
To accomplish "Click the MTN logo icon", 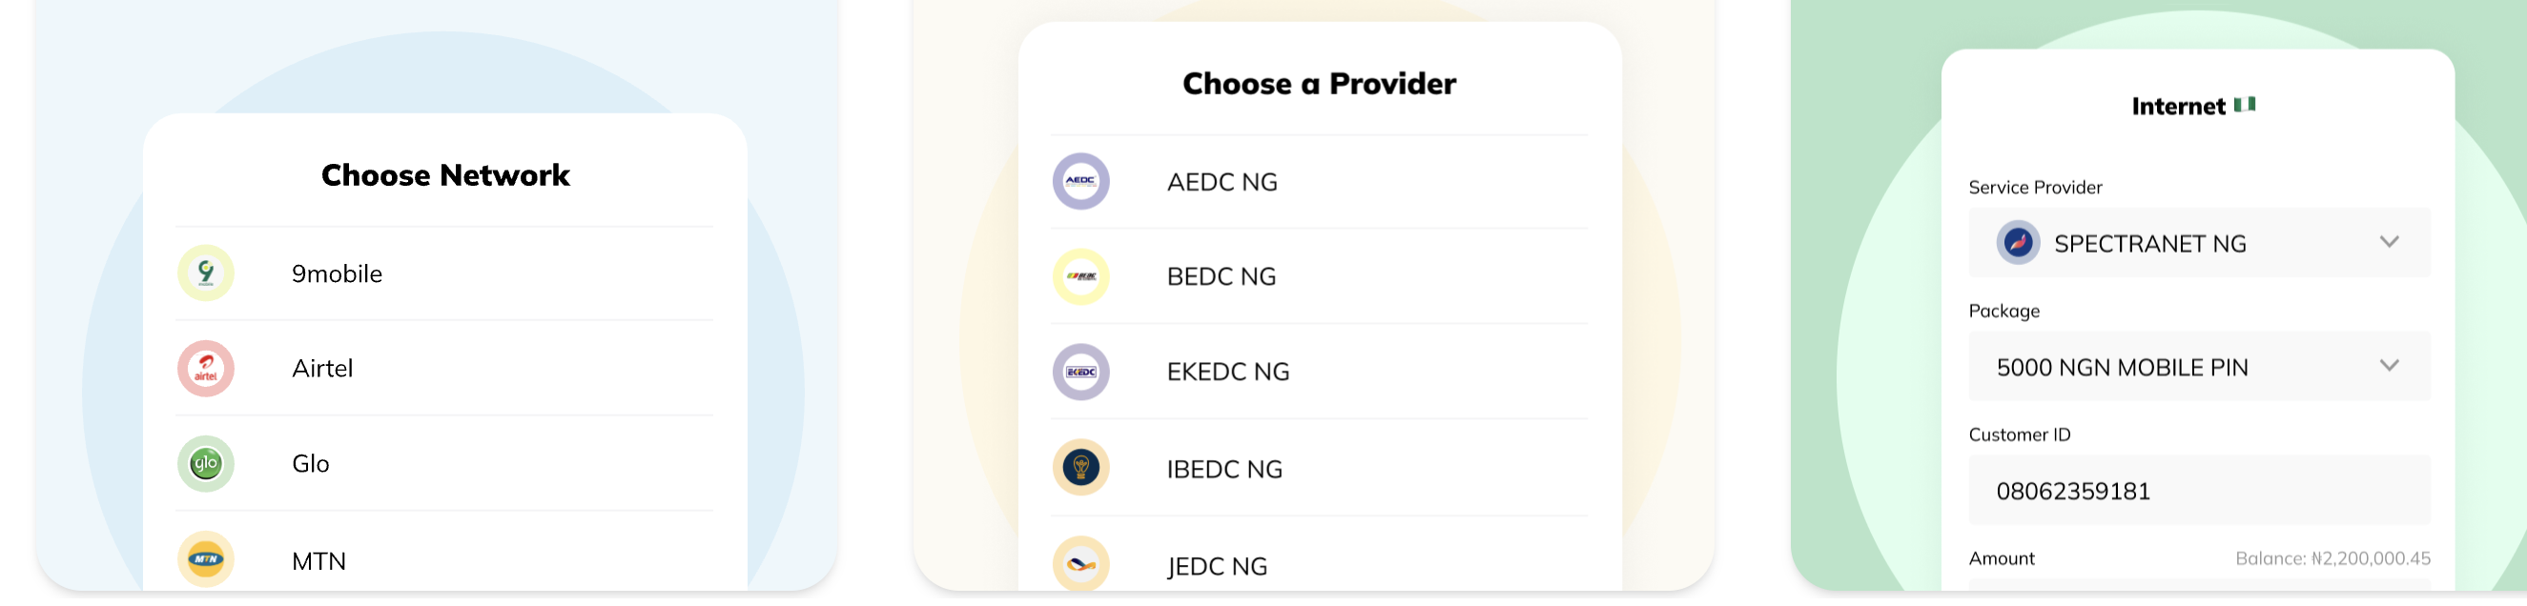I will [x=206, y=560].
